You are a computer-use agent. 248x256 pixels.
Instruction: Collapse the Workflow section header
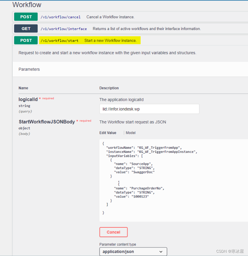click(x=27, y=5)
